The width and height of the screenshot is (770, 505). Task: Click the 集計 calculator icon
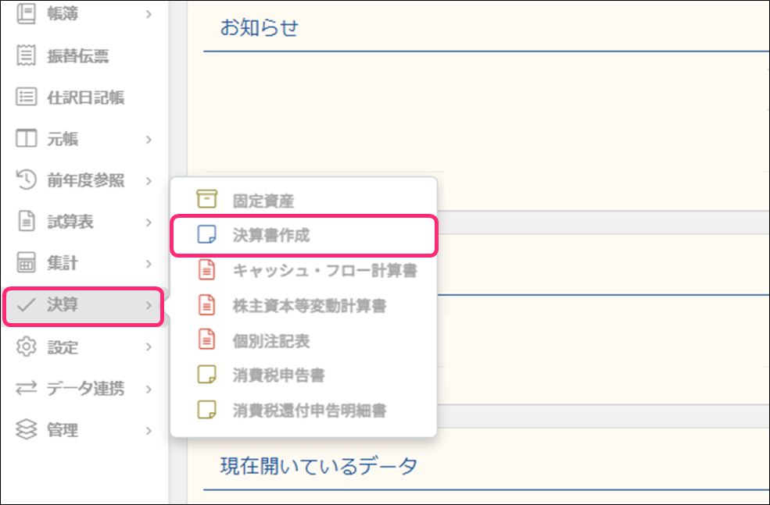click(x=27, y=264)
